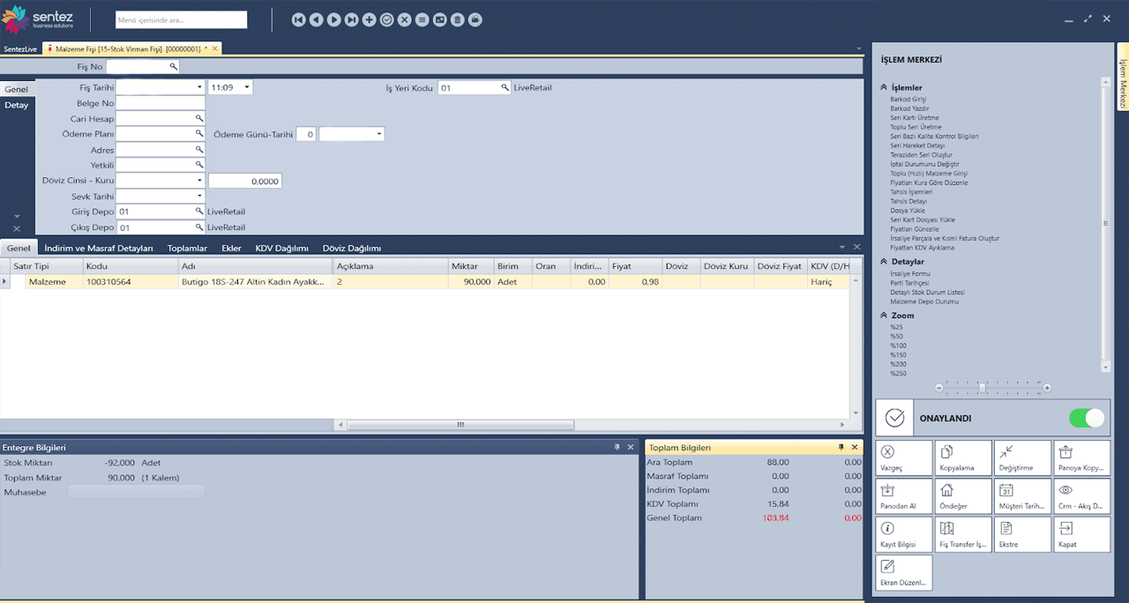Click search icon in Cari Hesap field

click(199, 118)
